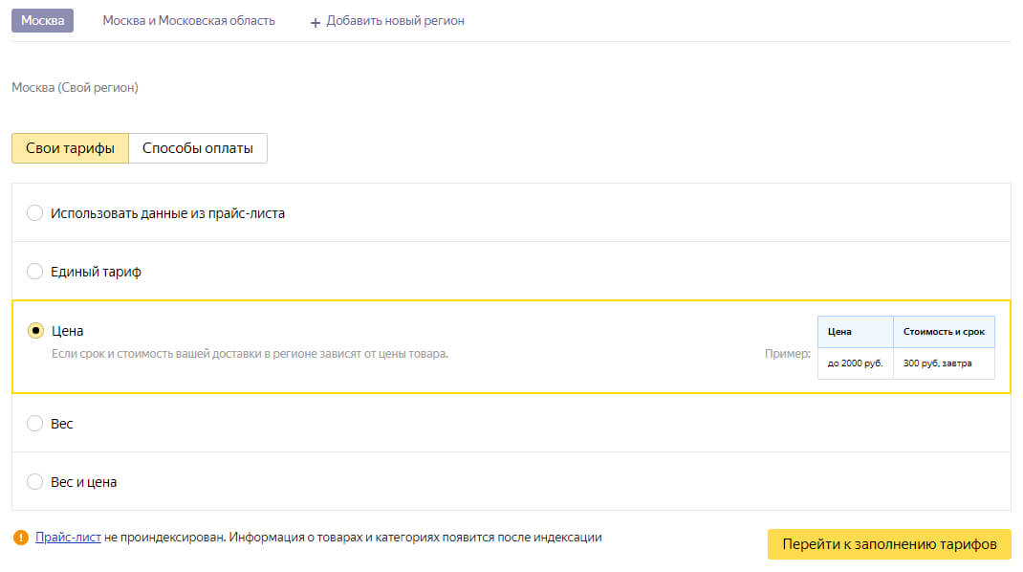Select the 'Цена' radio button
This screenshot has width=1023, height=572.
(35, 331)
